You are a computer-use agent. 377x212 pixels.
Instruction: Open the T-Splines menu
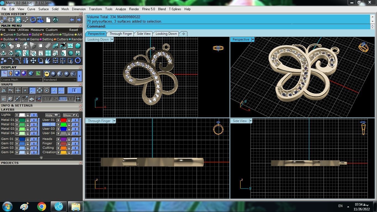(175, 9)
